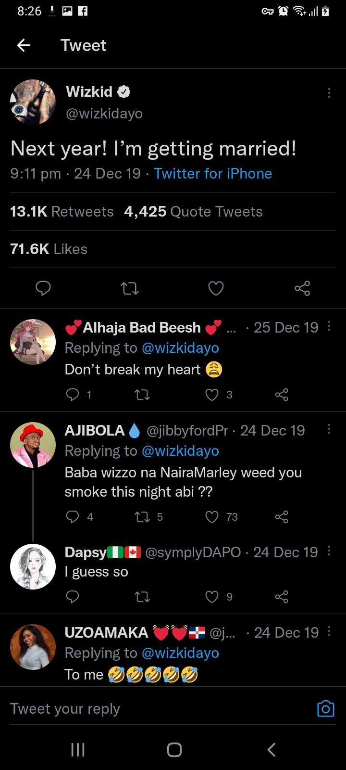Retweet AJIBOLA's reply
The height and width of the screenshot is (770, 346).
click(142, 517)
